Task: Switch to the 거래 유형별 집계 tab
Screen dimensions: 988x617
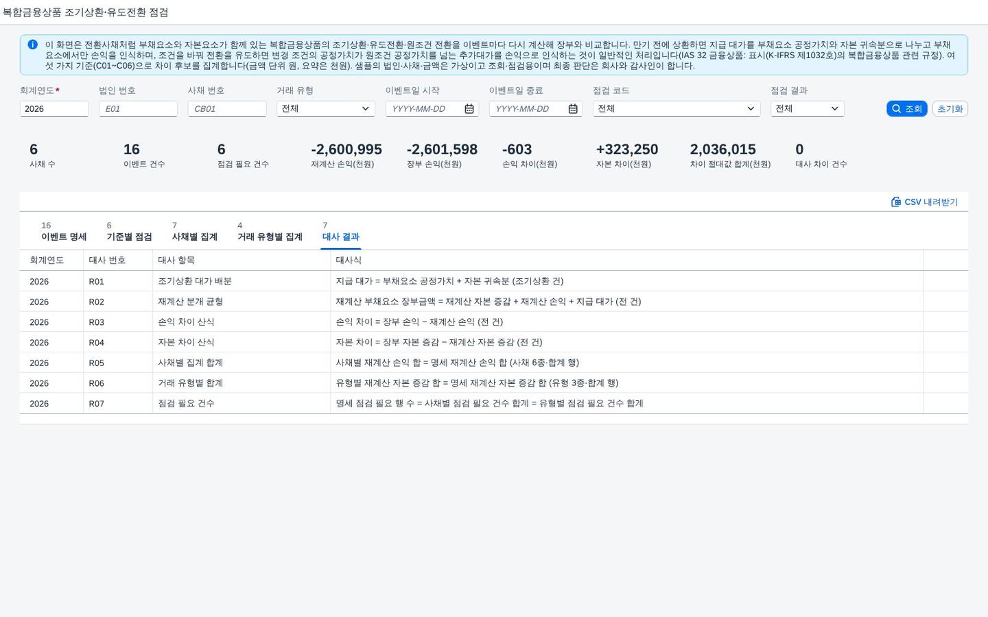Action: (270, 232)
